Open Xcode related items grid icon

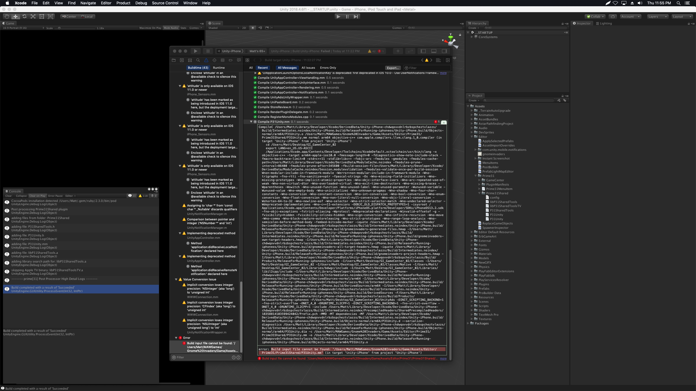click(247, 60)
